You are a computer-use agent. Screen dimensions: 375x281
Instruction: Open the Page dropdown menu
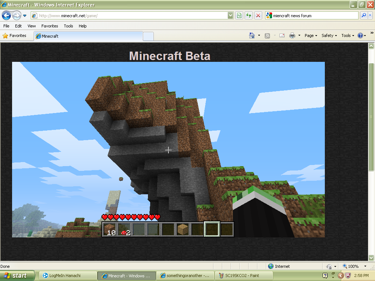311,35
